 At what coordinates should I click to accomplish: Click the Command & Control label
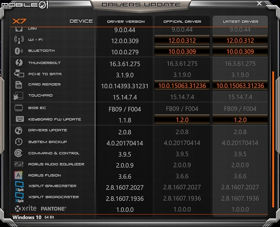(x=54, y=153)
